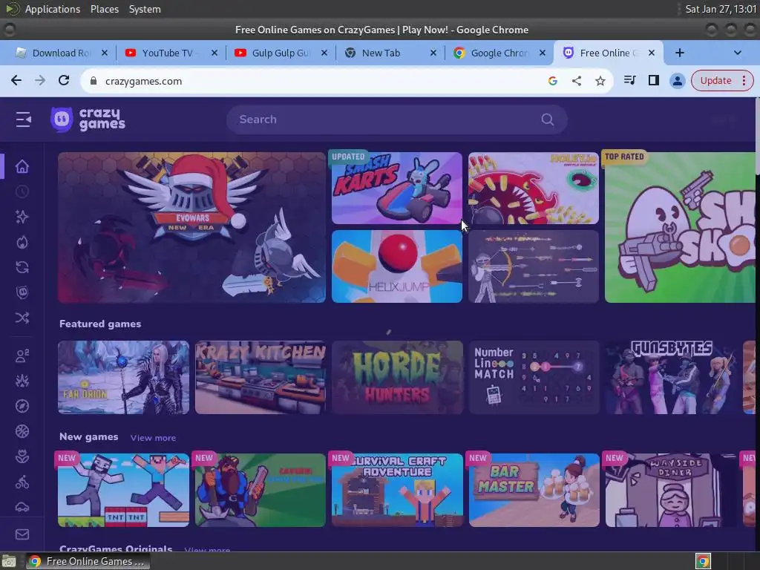This screenshot has height=570, width=760.
Task: Open the Action explosion category icon
Action: [x=22, y=381]
